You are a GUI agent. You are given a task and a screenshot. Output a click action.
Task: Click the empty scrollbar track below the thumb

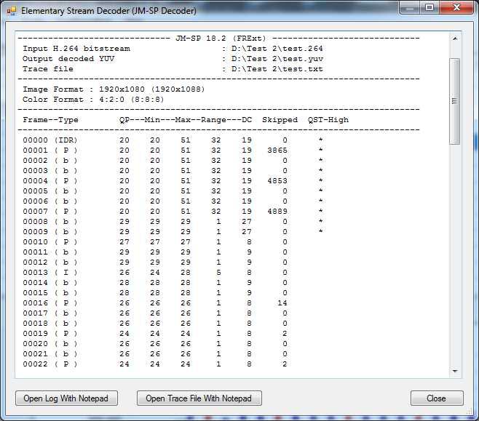(456, 254)
